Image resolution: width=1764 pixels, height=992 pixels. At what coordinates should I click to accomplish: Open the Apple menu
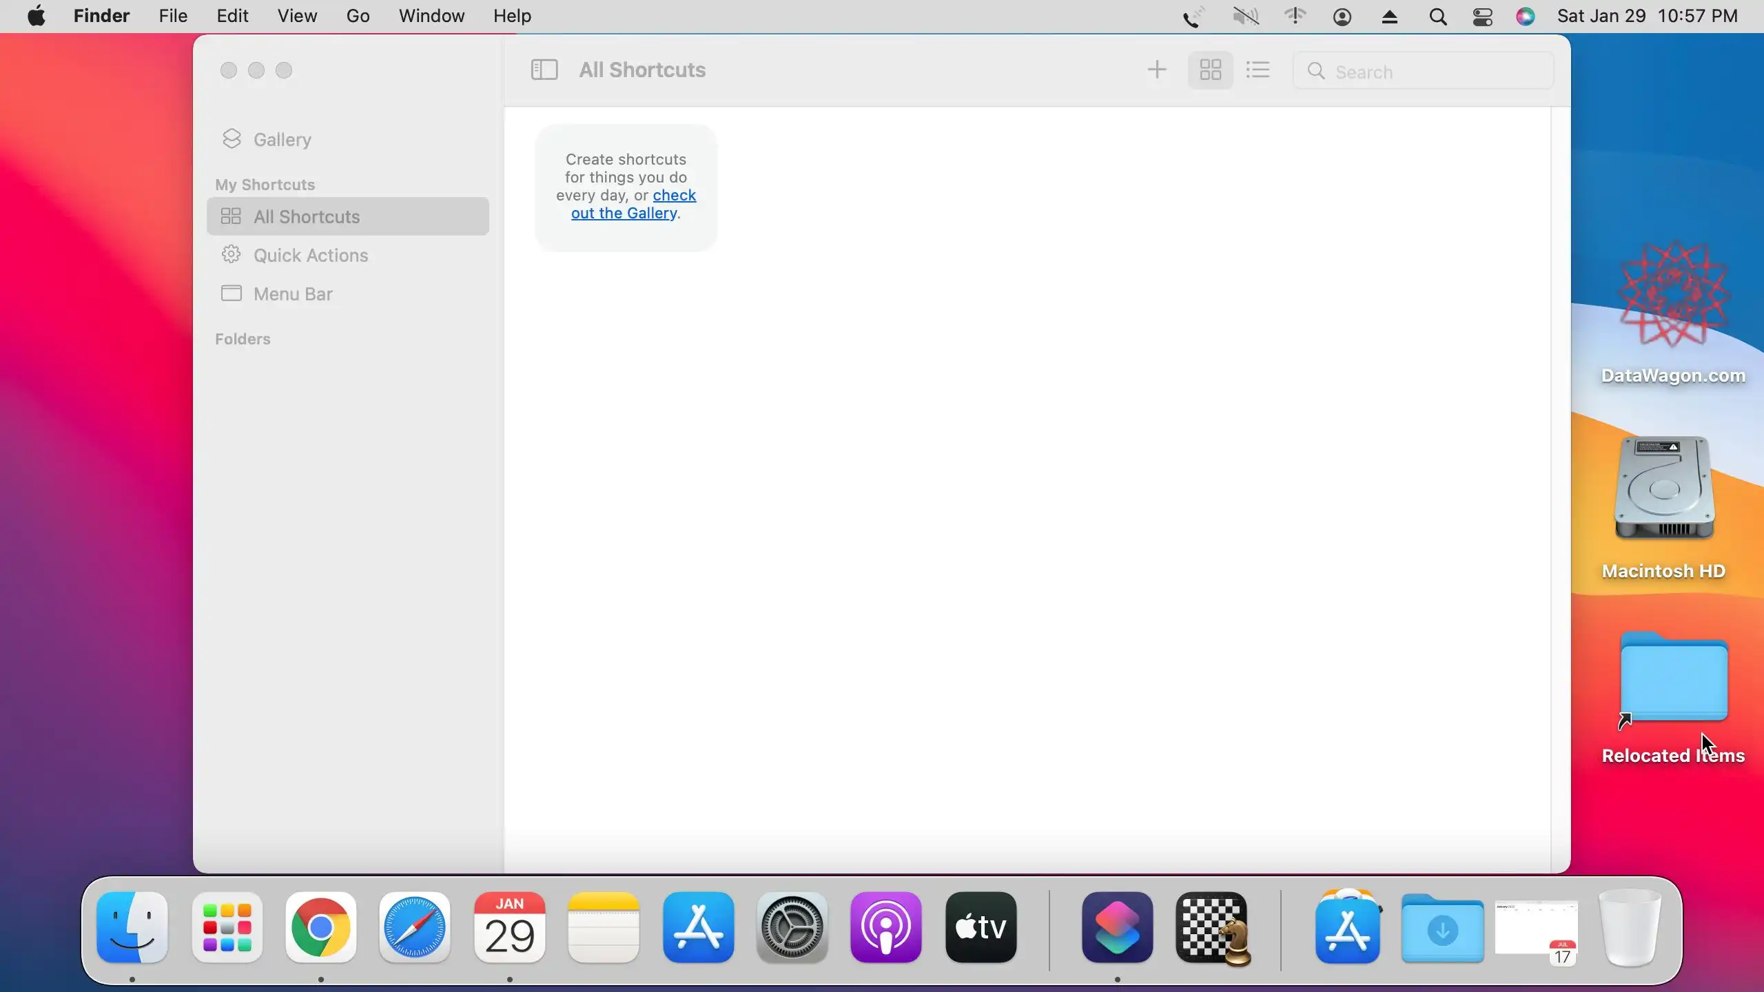36,16
